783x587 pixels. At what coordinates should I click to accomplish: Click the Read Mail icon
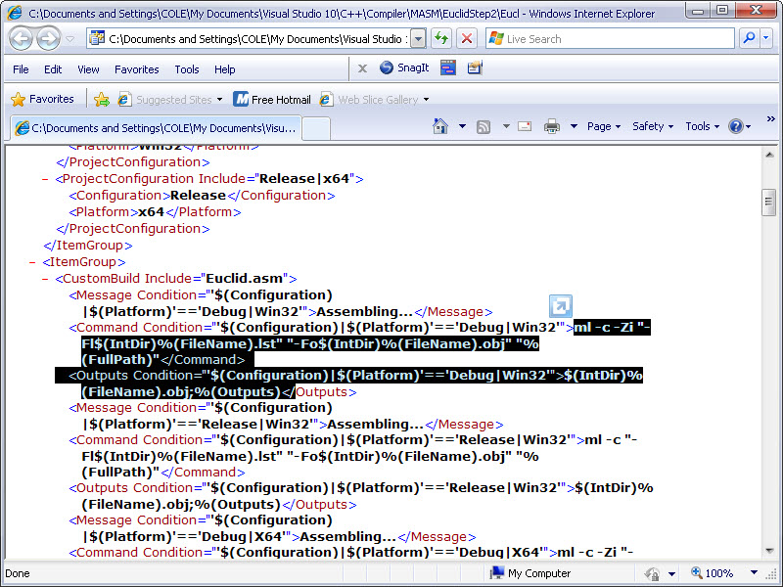[x=525, y=126]
